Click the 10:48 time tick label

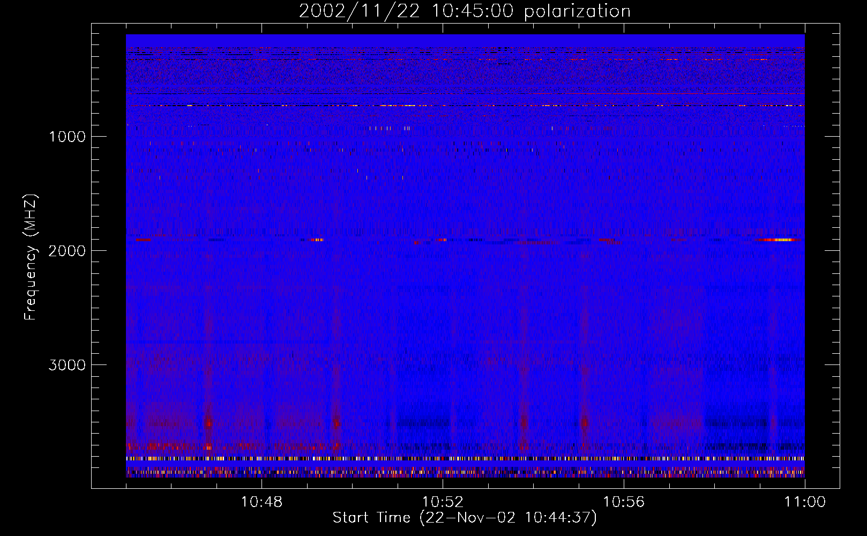pos(261,502)
